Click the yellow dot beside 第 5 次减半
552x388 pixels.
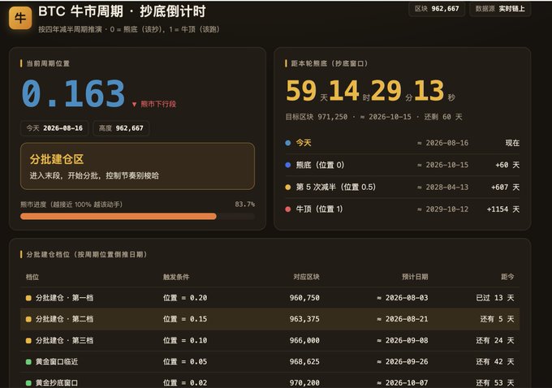(288, 187)
